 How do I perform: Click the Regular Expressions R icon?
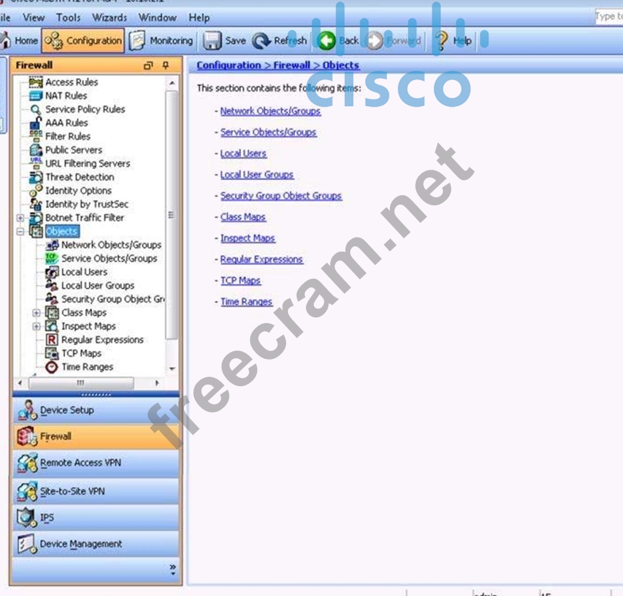pos(52,340)
